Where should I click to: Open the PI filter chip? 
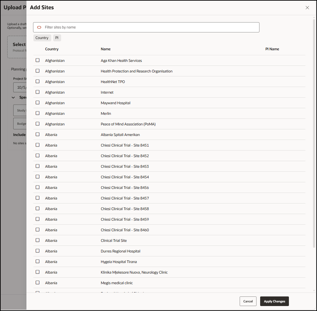(x=57, y=38)
